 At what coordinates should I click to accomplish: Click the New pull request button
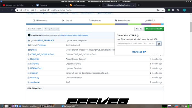click(x=52, y=29)
